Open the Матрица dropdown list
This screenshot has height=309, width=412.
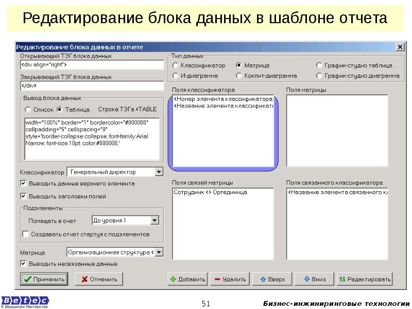[x=159, y=252]
